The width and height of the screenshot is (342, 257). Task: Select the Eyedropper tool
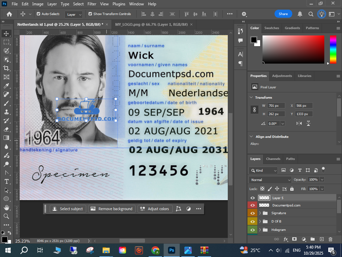[6, 86]
